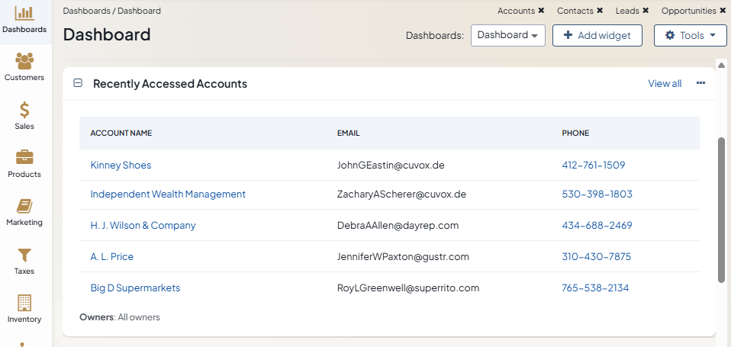Close the Accounts shortcut tab
Image resolution: width=731 pixels, height=347 pixels.
[541, 11]
